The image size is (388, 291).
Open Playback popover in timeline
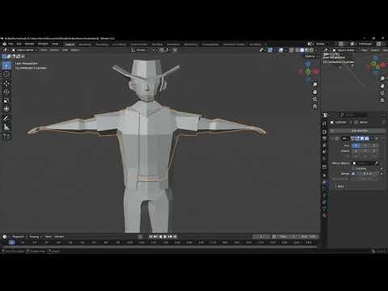(x=19, y=237)
